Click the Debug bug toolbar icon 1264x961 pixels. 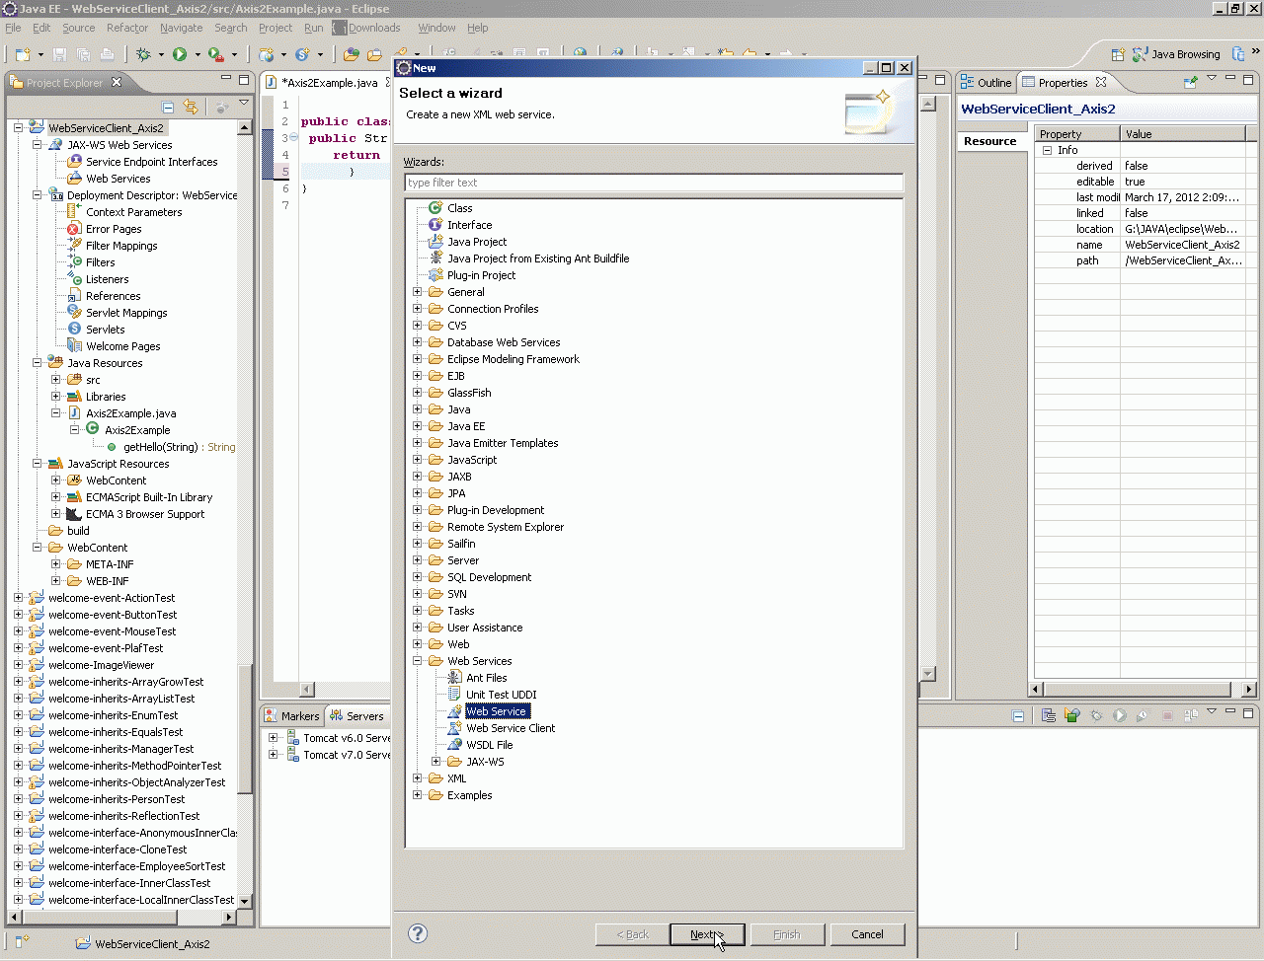pos(143,54)
